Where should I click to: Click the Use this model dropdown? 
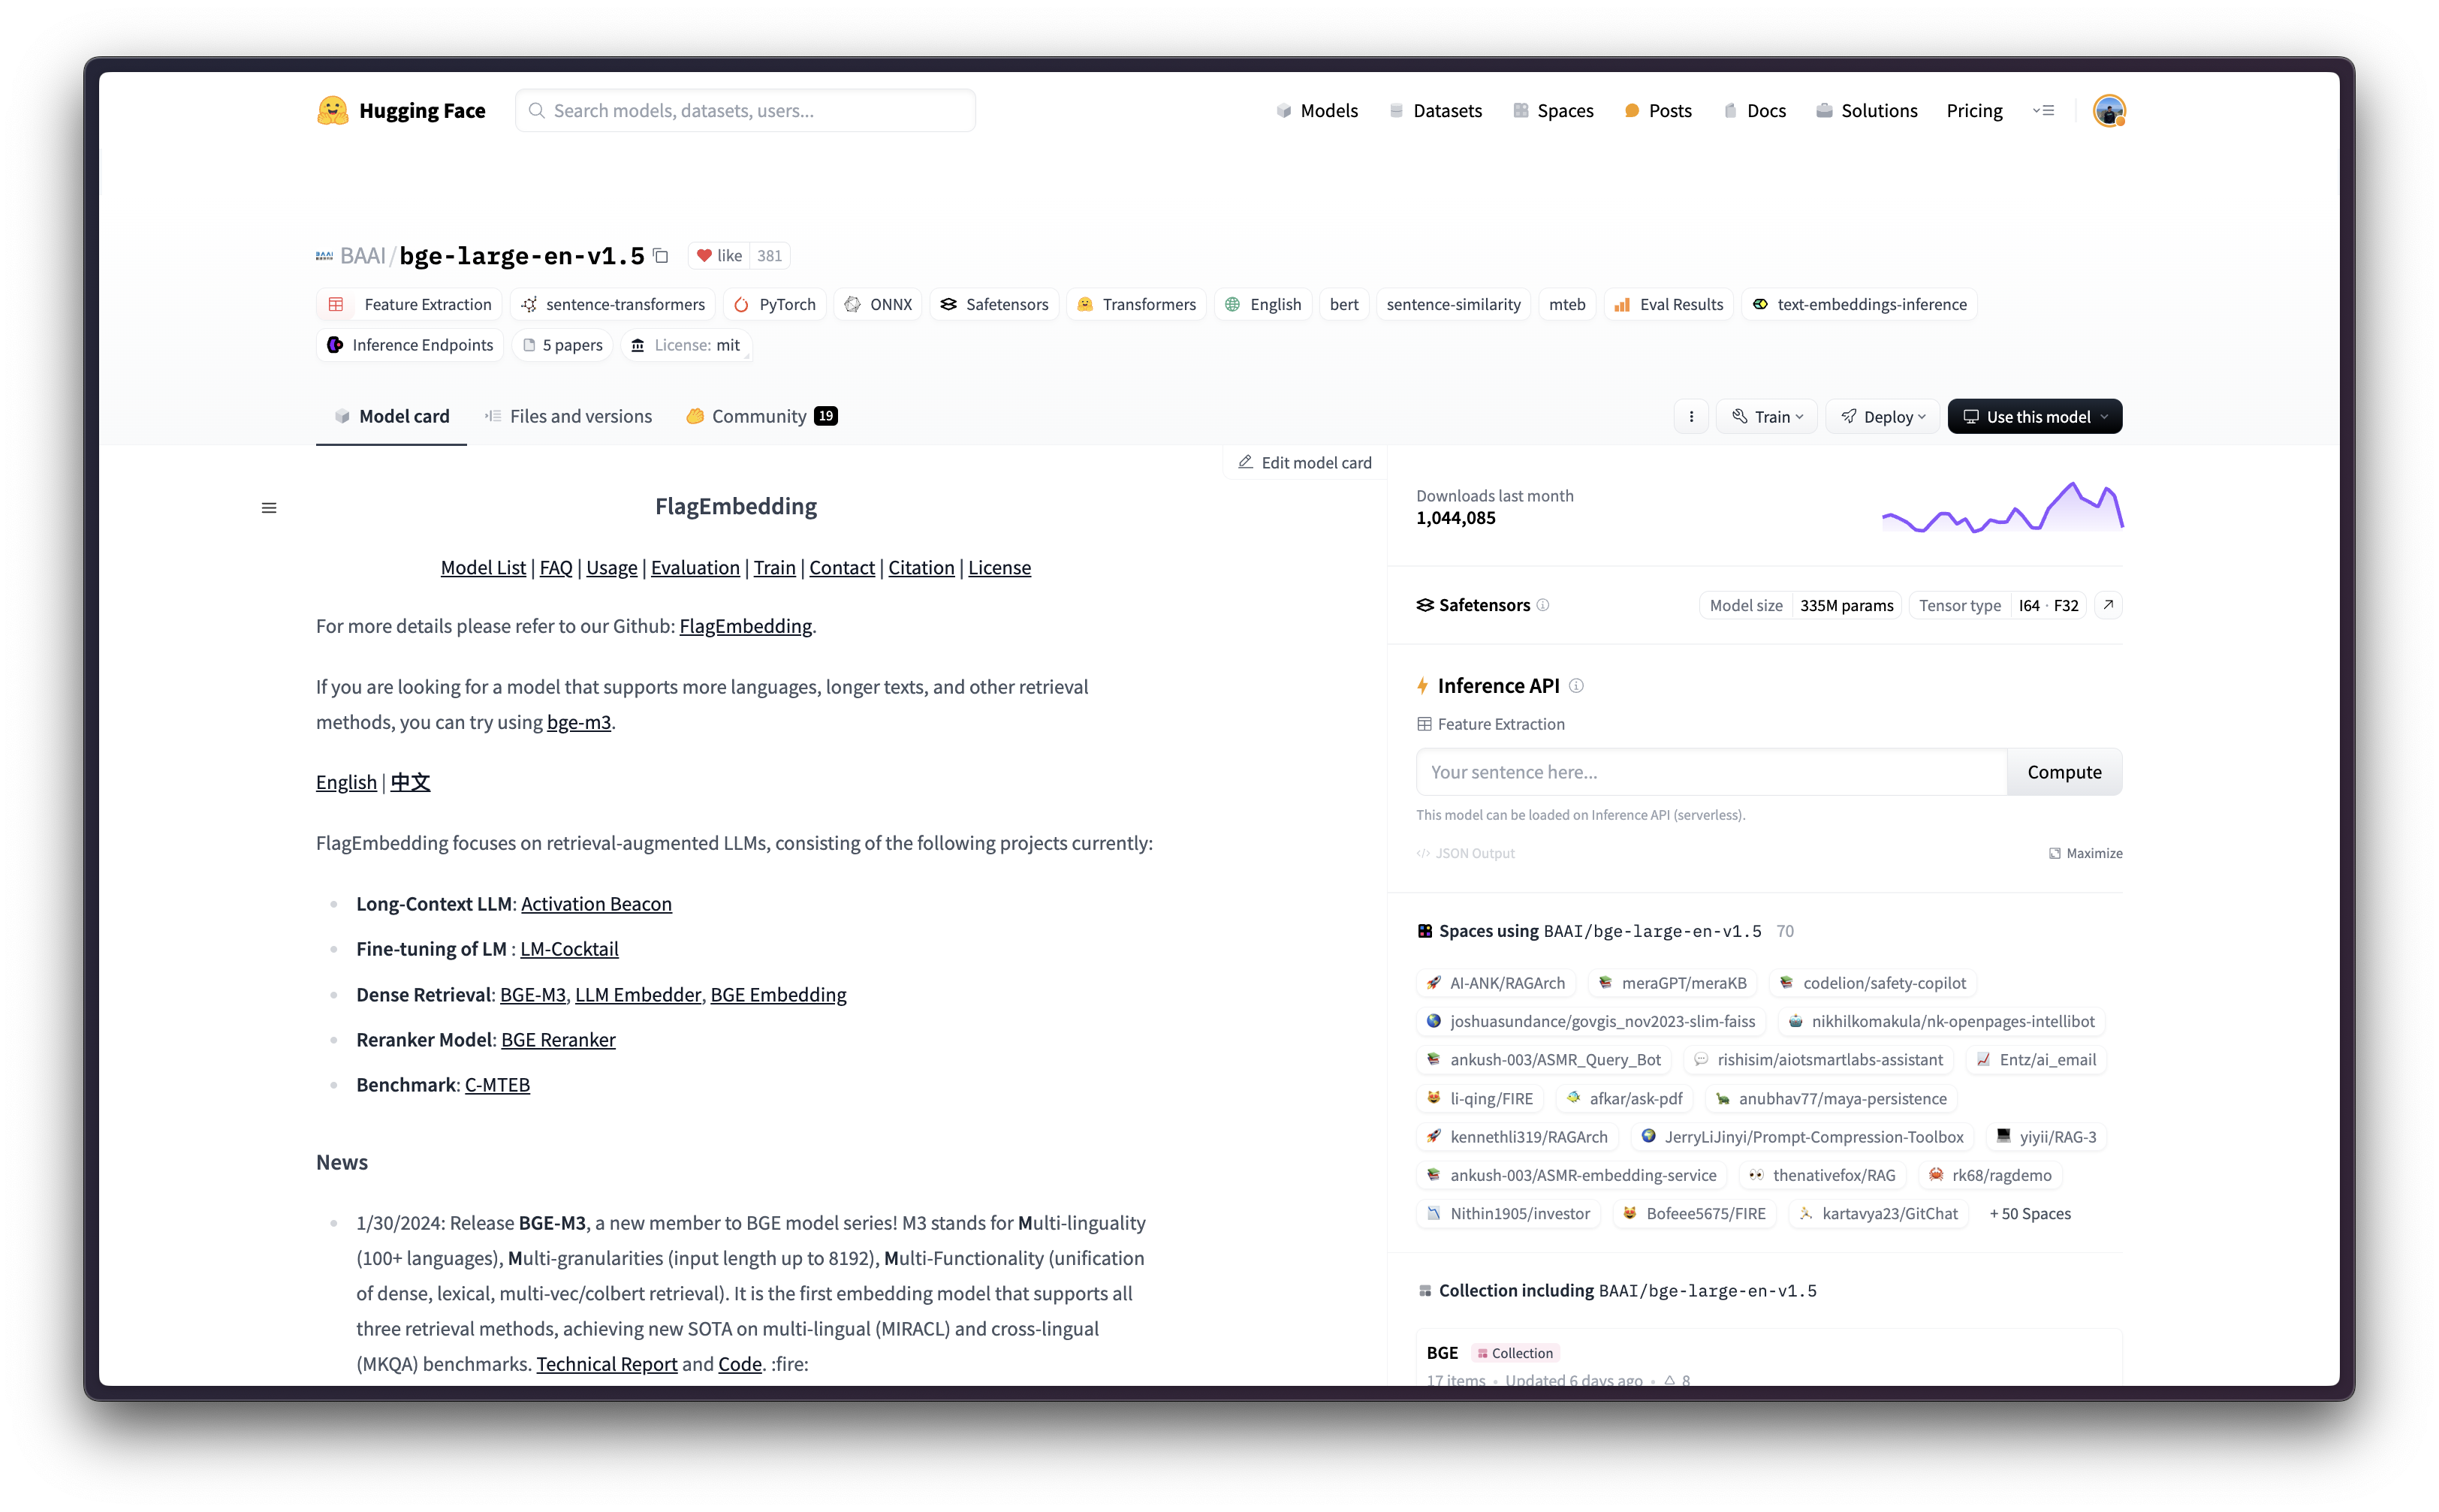[2035, 417]
